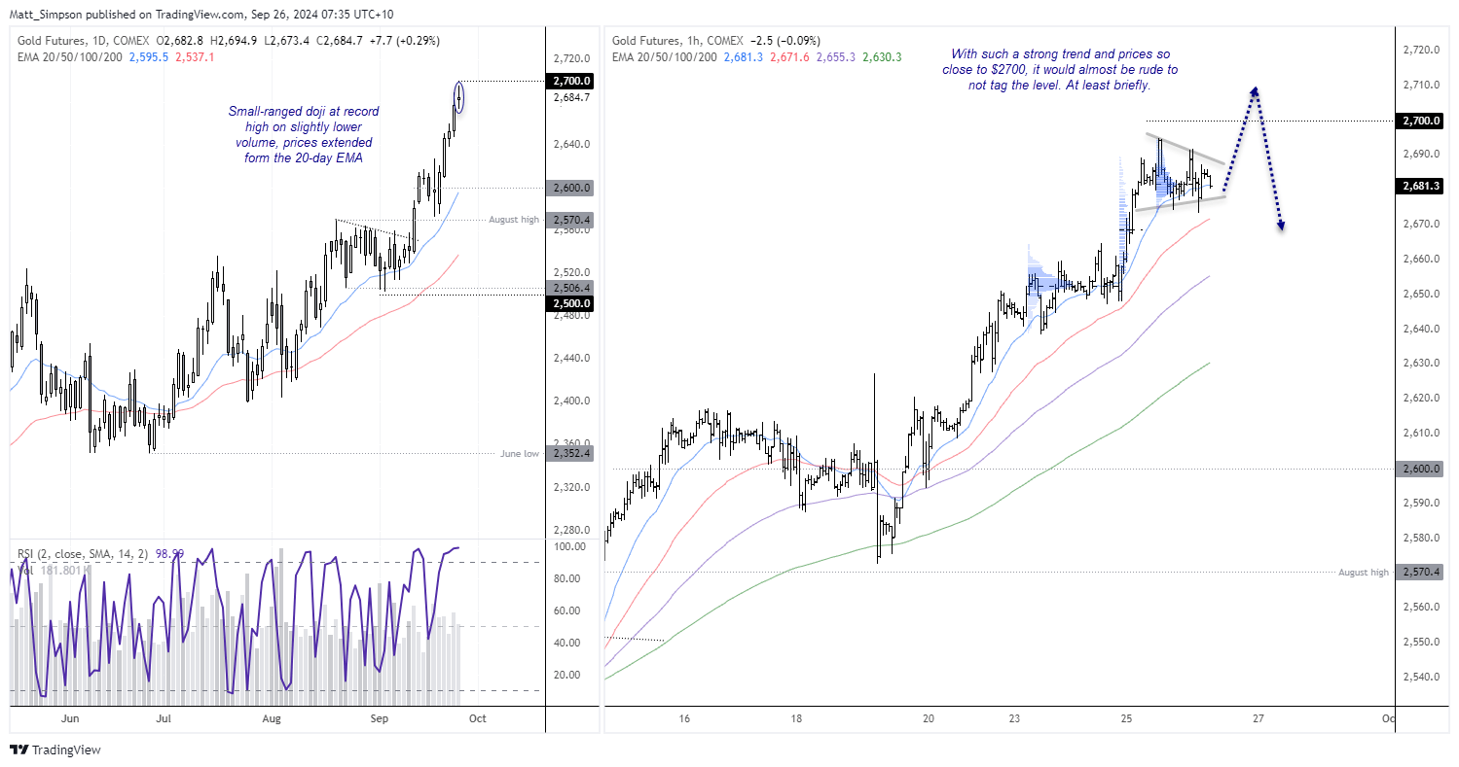
Task: Click the Oct label on daily time axis
Action: [x=478, y=718]
